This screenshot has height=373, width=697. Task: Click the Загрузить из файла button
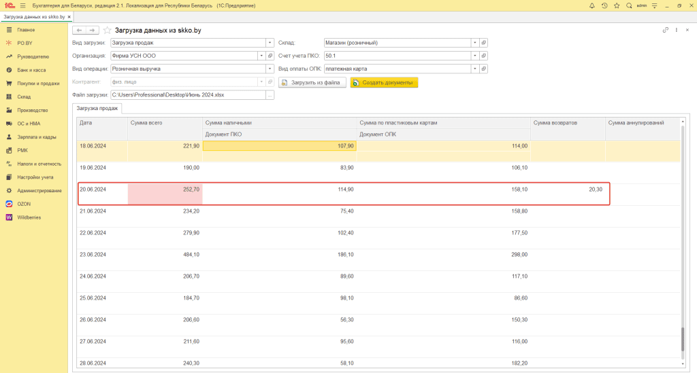pos(311,82)
